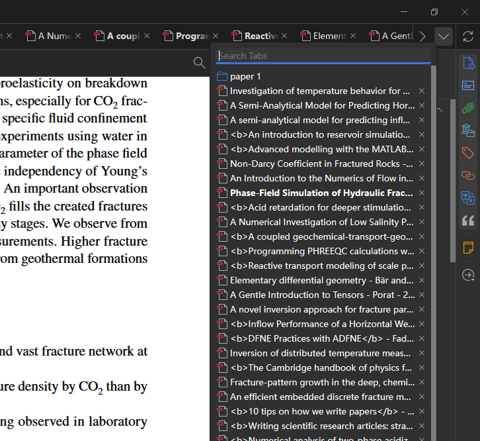
Task: Click the search magnifier in reader toolbar
Action: [199, 62]
